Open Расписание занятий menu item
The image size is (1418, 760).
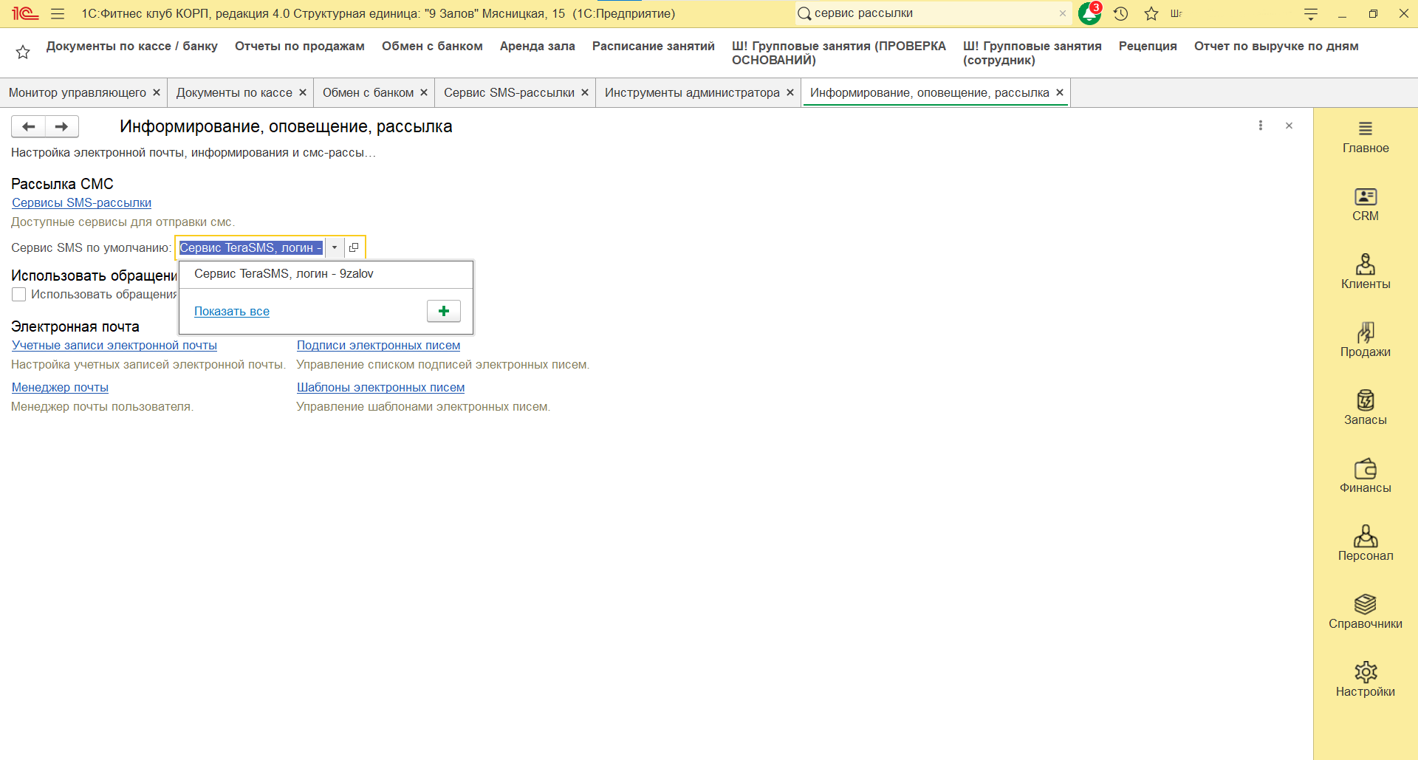(x=653, y=46)
